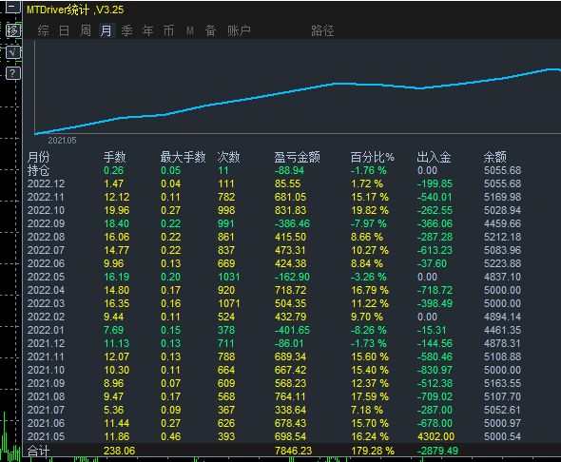
Task: Open the 币 currency tab
Action: 168,30
